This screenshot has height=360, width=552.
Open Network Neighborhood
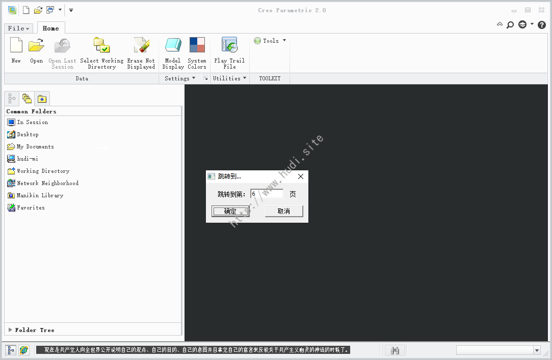pyautogui.click(x=43, y=183)
